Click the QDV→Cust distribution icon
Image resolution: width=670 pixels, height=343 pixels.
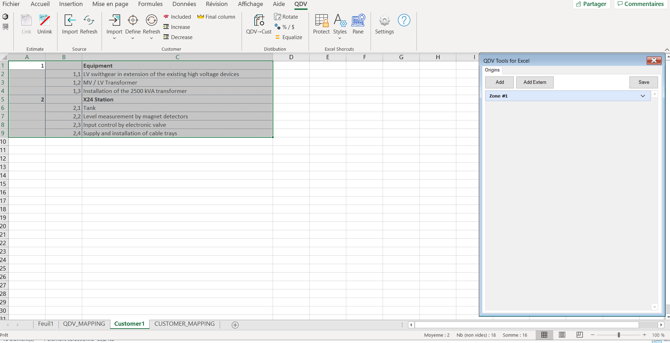pyautogui.click(x=259, y=21)
